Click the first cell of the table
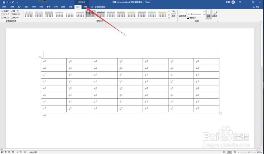 [54, 61]
